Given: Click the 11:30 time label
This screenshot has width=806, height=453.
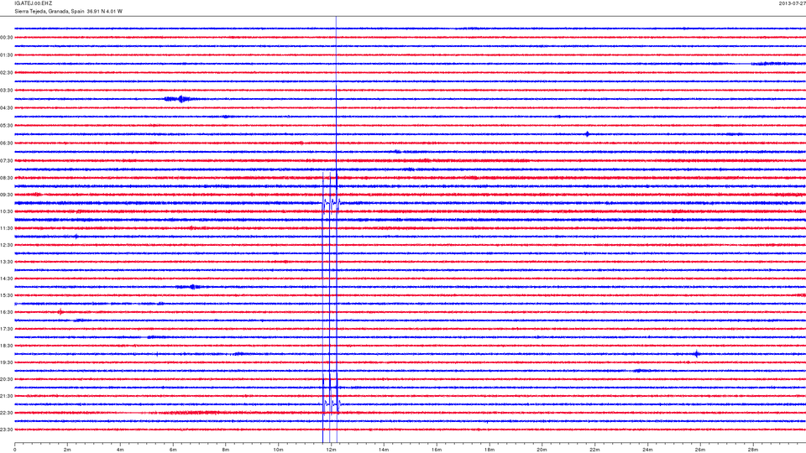Looking at the screenshot, I should [x=7, y=228].
